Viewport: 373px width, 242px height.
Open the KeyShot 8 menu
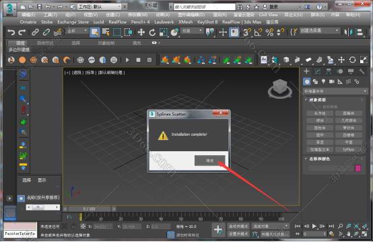(207, 22)
